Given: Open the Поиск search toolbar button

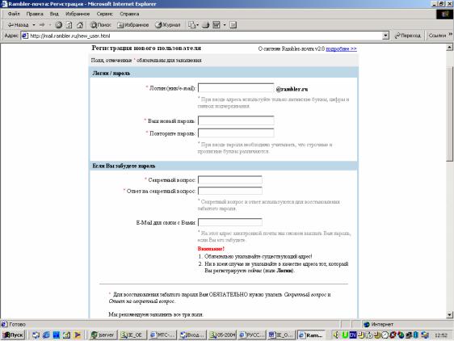Looking at the screenshot, I should (100, 25).
